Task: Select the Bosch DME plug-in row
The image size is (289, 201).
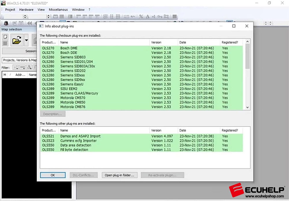Action: click(x=141, y=48)
